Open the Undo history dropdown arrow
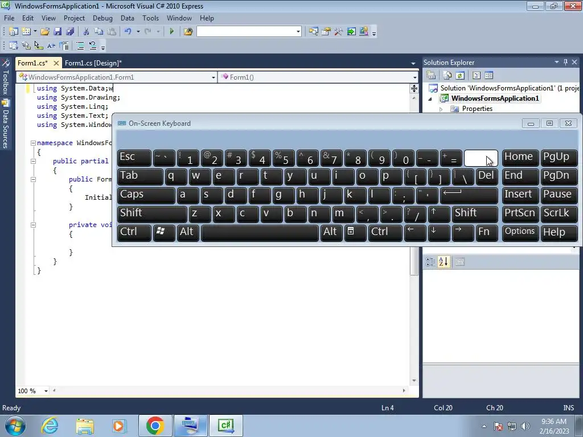Viewport: 583px width, 437px height. pos(138,32)
